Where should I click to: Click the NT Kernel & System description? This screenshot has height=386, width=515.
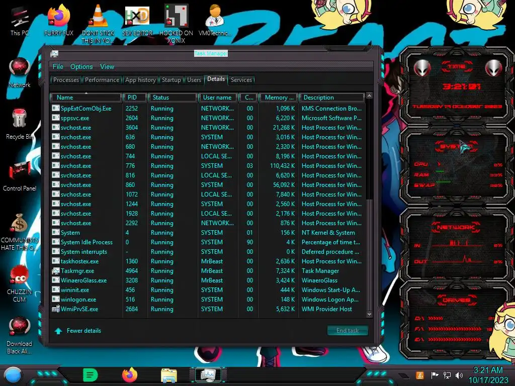[x=328, y=232]
